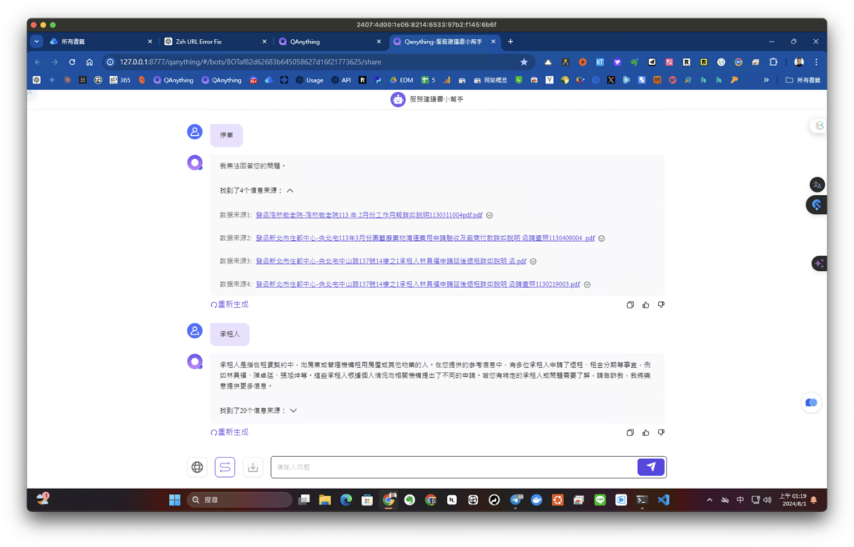Copy the 承租人 answer using the copy icon
854x547 pixels.
click(x=630, y=433)
